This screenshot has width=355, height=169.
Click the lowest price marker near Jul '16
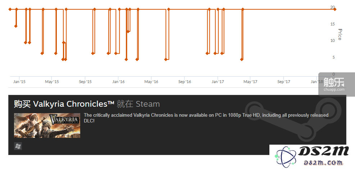pos(166,59)
